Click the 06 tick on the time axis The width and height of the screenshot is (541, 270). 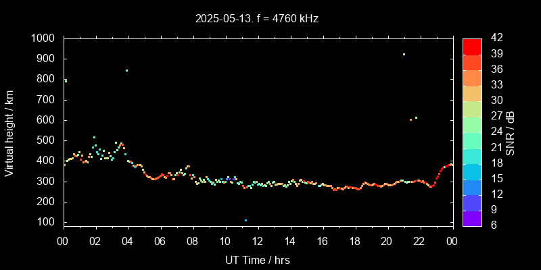tap(160, 241)
